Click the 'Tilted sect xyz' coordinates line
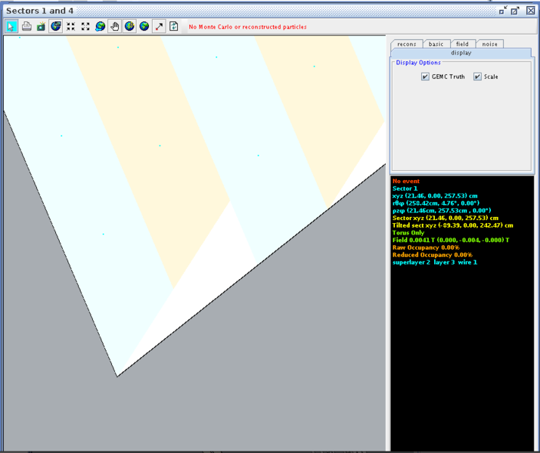 pos(453,225)
